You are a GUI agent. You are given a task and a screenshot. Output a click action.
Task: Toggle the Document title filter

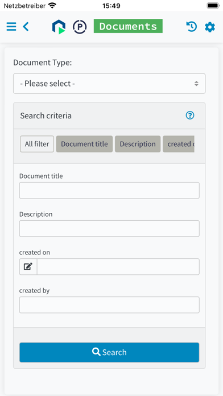pyautogui.click(x=84, y=144)
